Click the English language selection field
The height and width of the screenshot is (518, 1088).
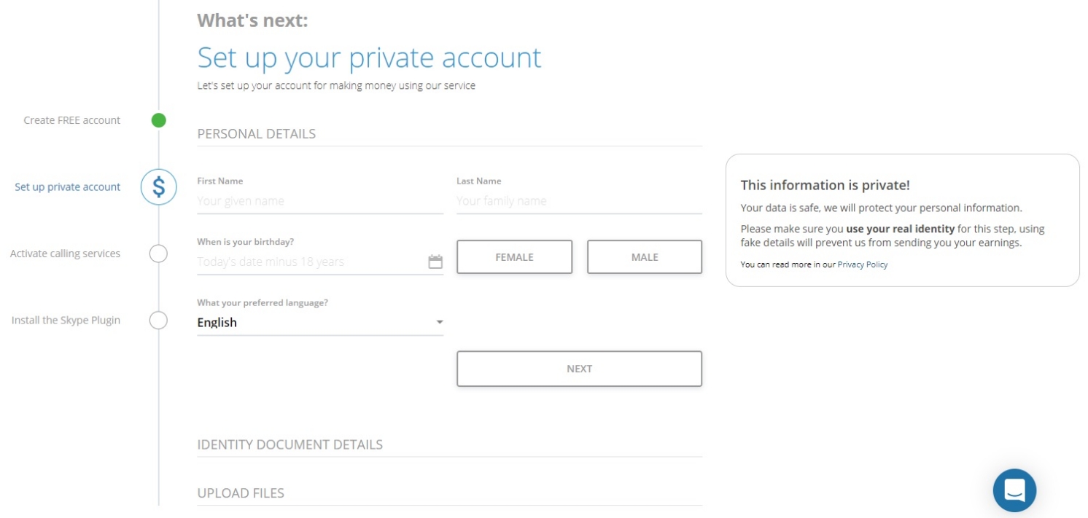pyautogui.click(x=320, y=323)
